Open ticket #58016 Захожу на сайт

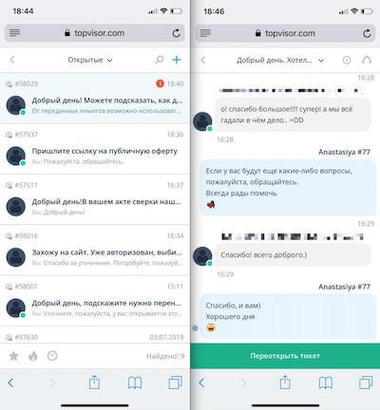(95, 250)
